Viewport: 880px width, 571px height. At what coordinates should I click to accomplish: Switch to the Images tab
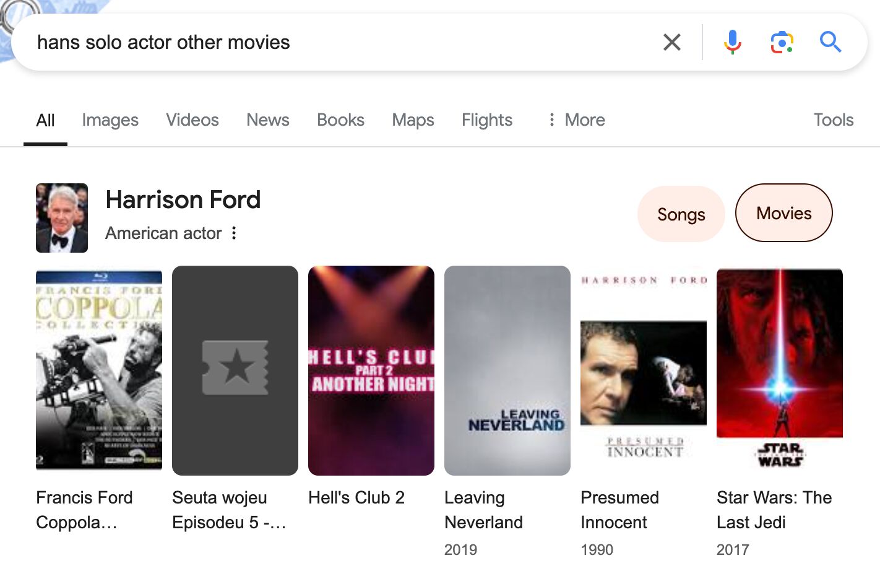[x=110, y=120]
